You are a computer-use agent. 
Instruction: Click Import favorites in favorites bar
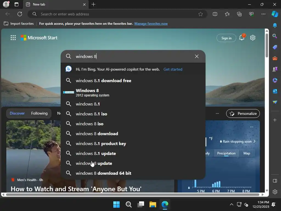point(19,24)
